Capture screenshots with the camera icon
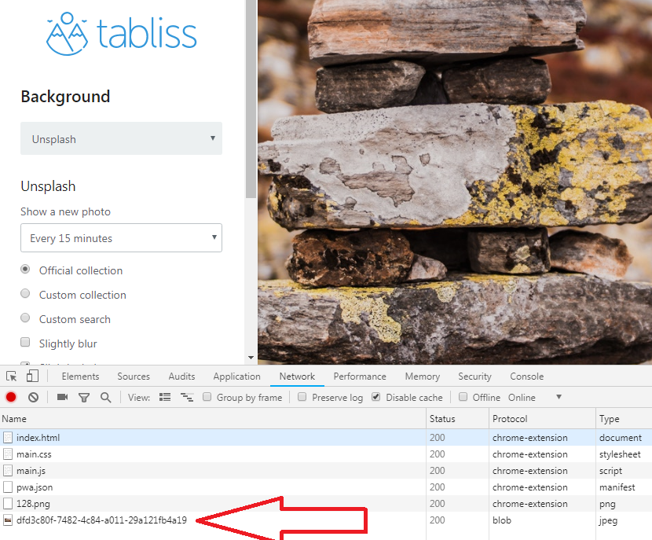652x540 pixels. click(62, 397)
